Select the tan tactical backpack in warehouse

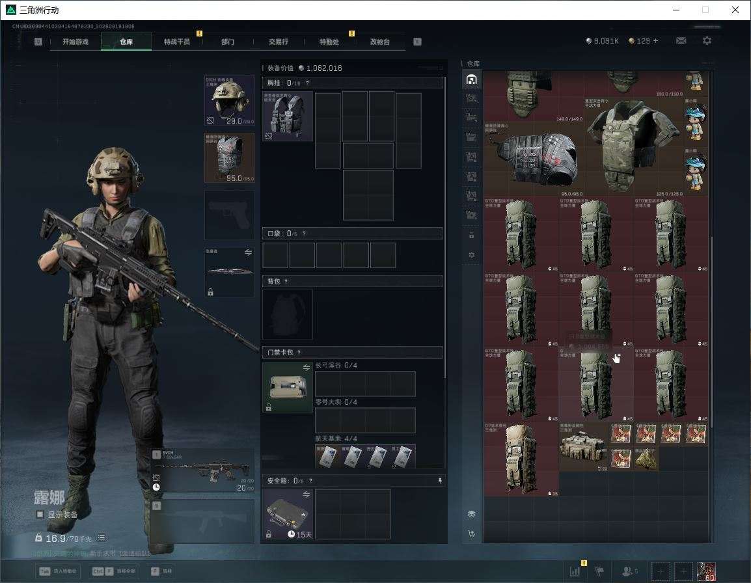coord(521,459)
